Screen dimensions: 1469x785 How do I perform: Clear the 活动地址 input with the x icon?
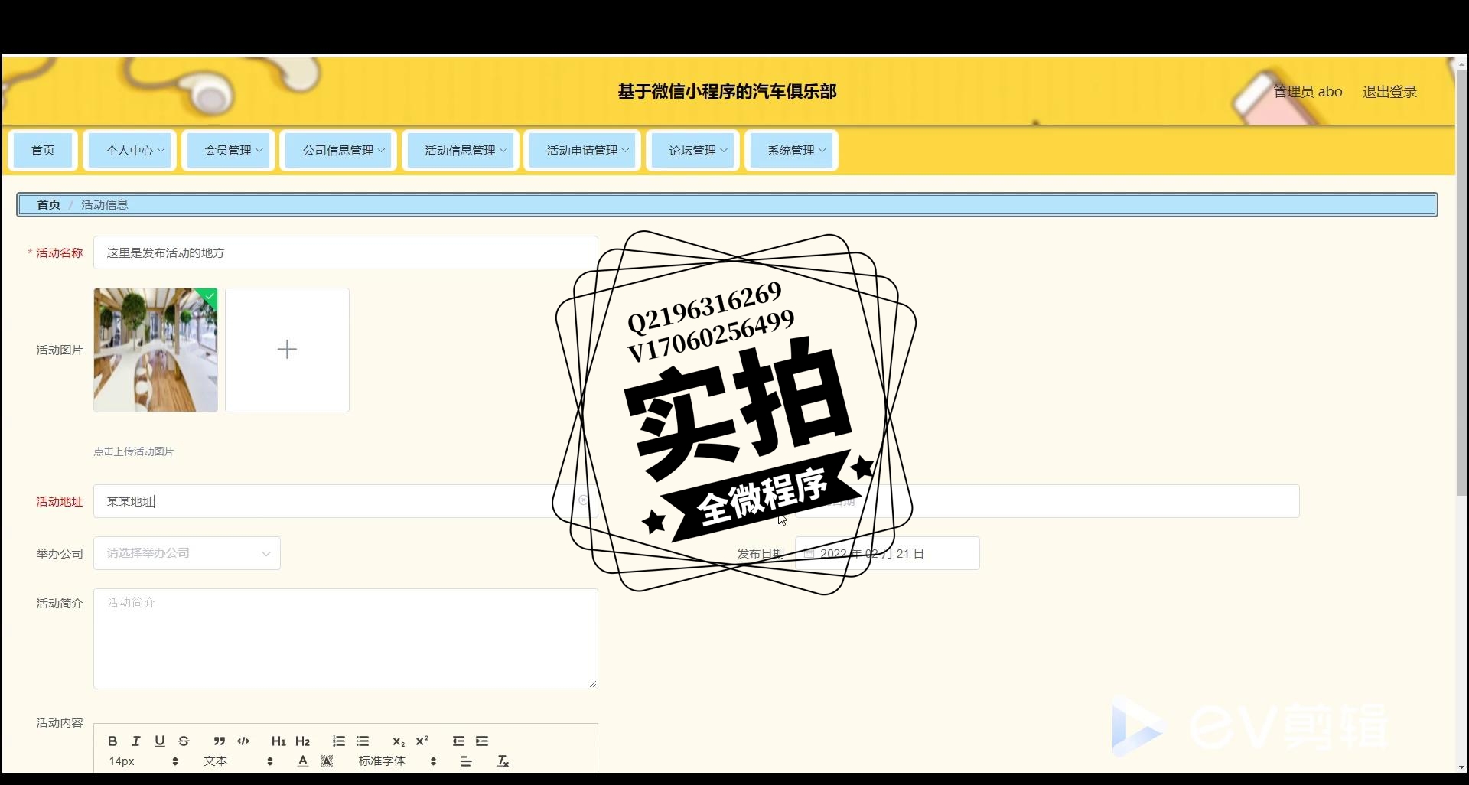583,500
